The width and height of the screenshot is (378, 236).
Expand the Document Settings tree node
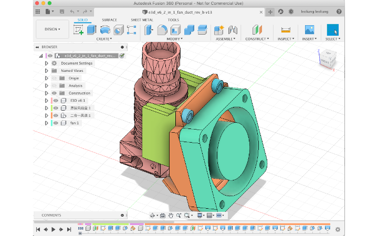click(46, 63)
